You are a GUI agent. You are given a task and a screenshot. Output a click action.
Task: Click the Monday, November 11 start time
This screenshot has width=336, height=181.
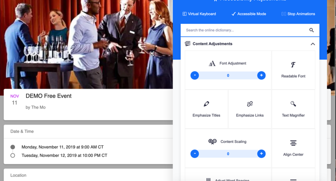[x=62, y=147]
